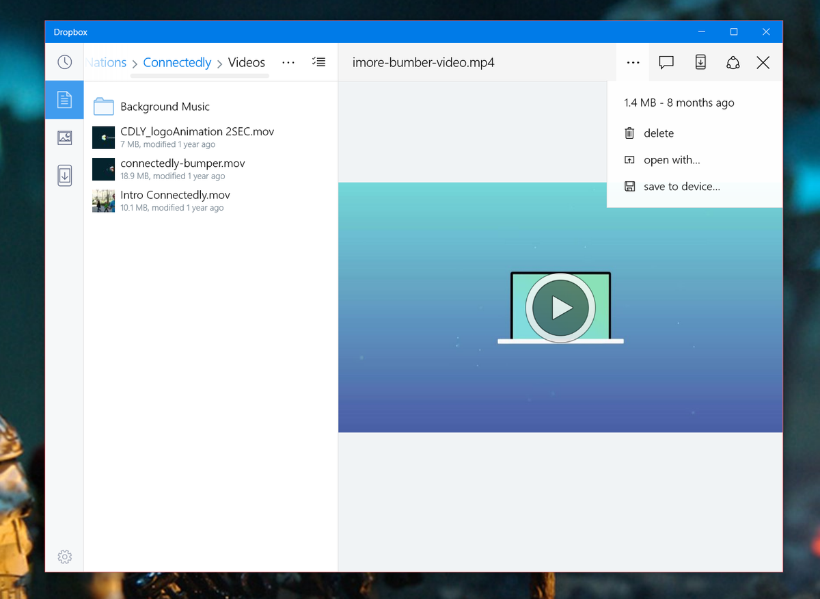Open the folder list sort options
The image size is (820, 599).
pyautogui.click(x=318, y=62)
